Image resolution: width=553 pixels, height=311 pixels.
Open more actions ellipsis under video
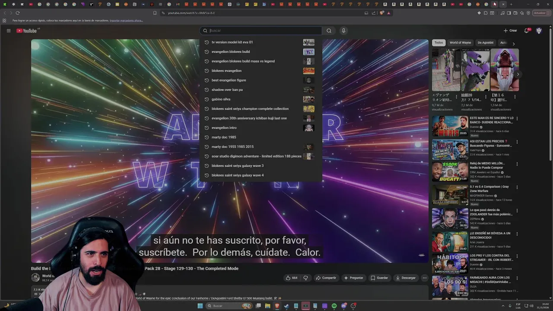click(425, 278)
